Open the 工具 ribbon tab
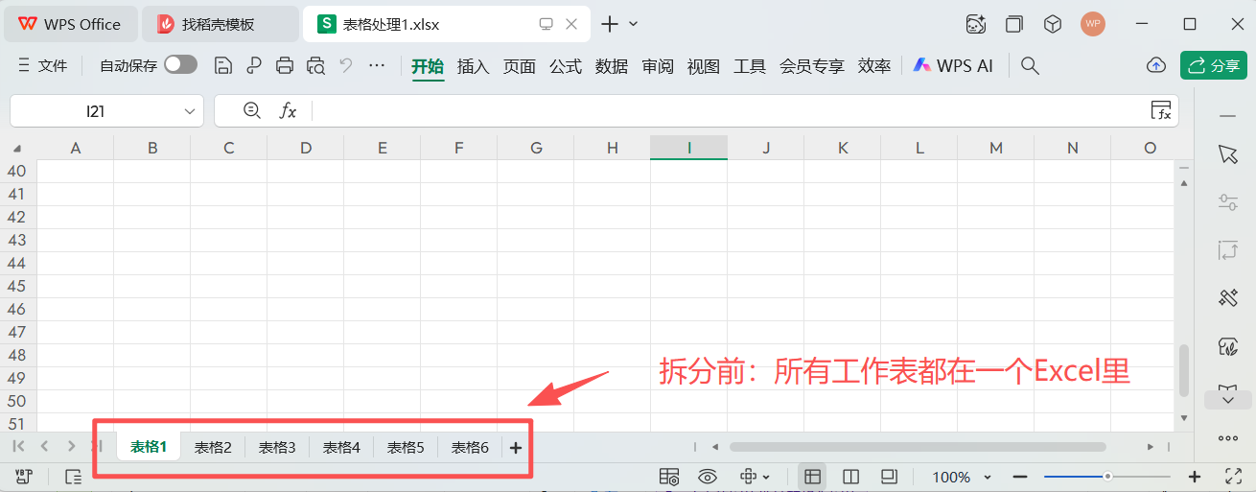The height and width of the screenshot is (492, 1256). click(750, 66)
